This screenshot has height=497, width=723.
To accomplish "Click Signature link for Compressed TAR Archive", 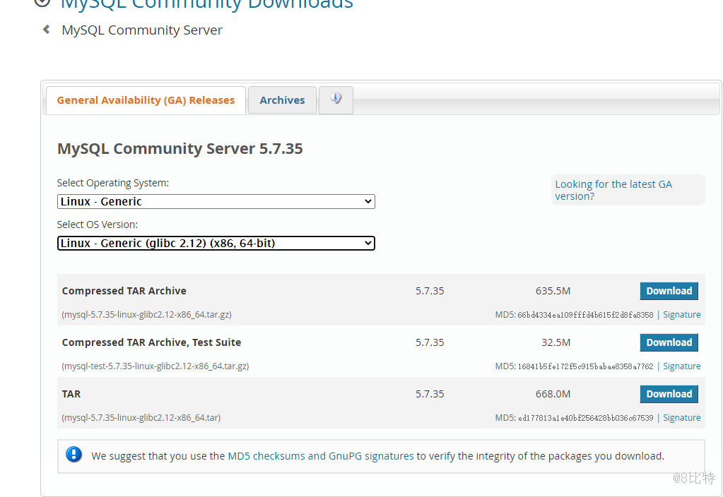I will coord(681,314).
